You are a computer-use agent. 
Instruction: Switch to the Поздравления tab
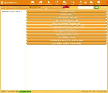(16, 8)
